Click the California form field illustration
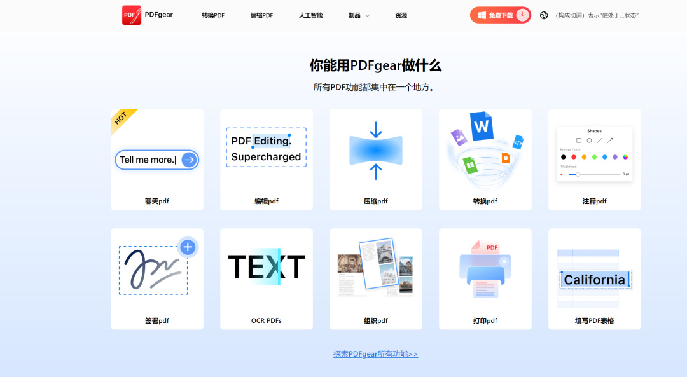The width and height of the screenshot is (687, 377). (x=595, y=279)
